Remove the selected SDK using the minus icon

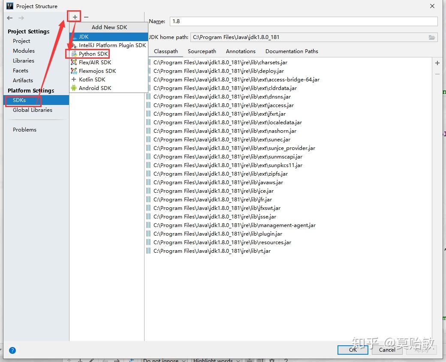tap(85, 16)
